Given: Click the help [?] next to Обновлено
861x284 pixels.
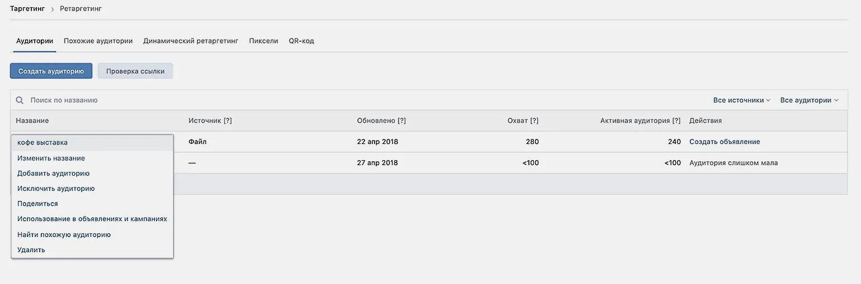Looking at the screenshot, I should pos(401,121).
